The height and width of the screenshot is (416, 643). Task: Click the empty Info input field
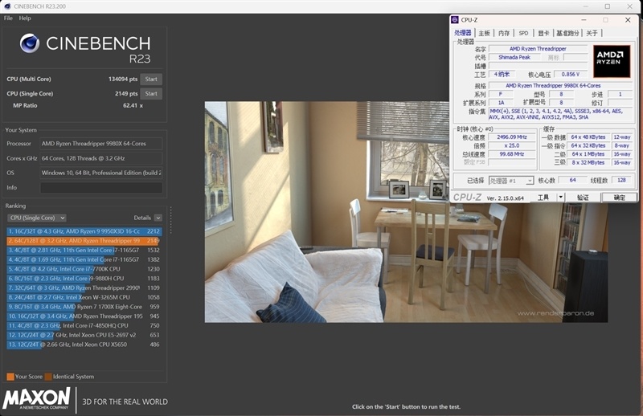[x=101, y=188]
